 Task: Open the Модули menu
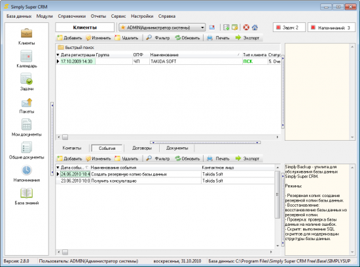pyautogui.click(x=45, y=16)
